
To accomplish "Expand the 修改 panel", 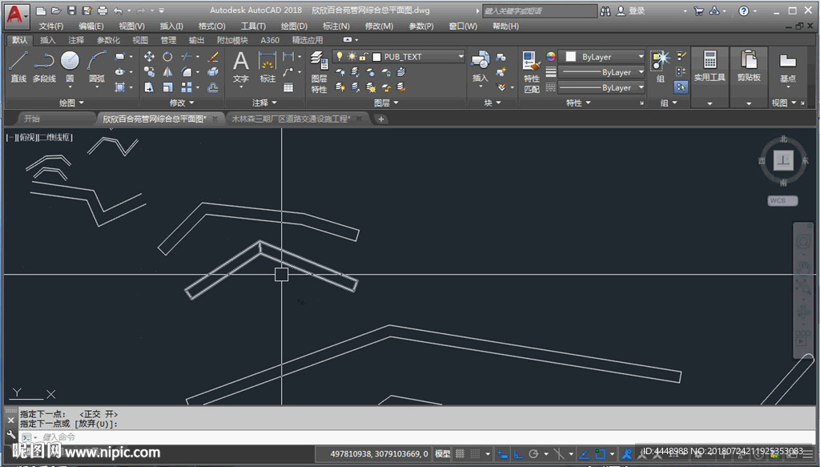I will [182, 103].
